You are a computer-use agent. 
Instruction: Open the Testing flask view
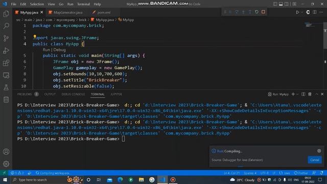pyautogui.click(x=6, y=87)
